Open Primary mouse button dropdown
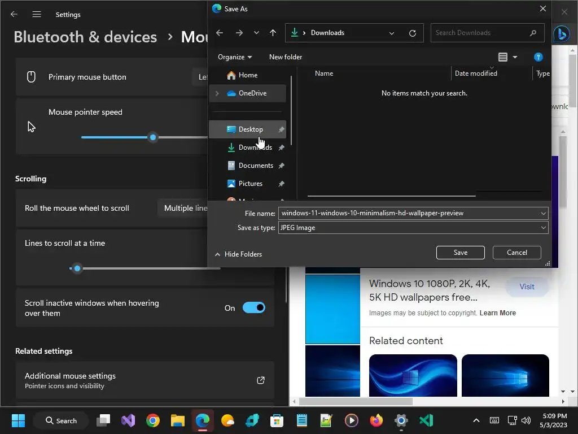 click(200, 77)
